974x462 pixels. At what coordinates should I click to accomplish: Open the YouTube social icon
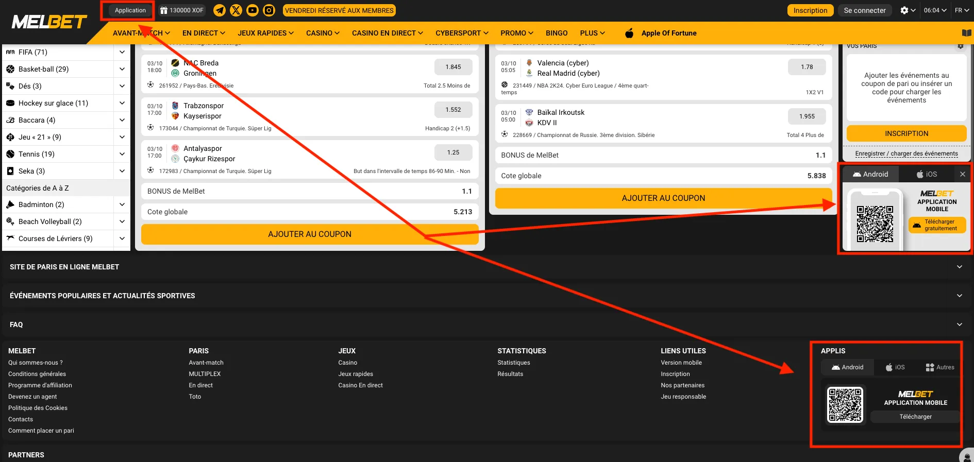(253, 10)
